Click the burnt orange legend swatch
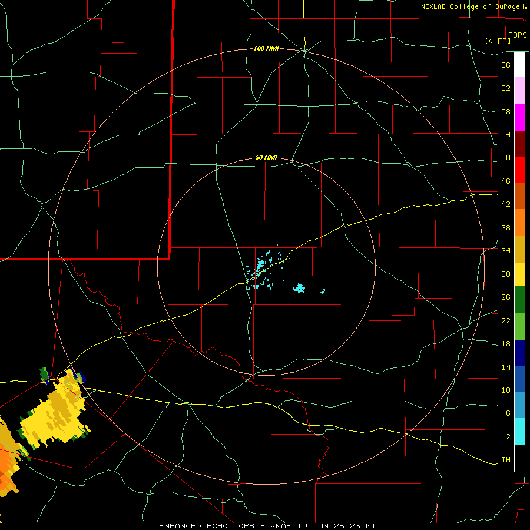 [520, 196]
